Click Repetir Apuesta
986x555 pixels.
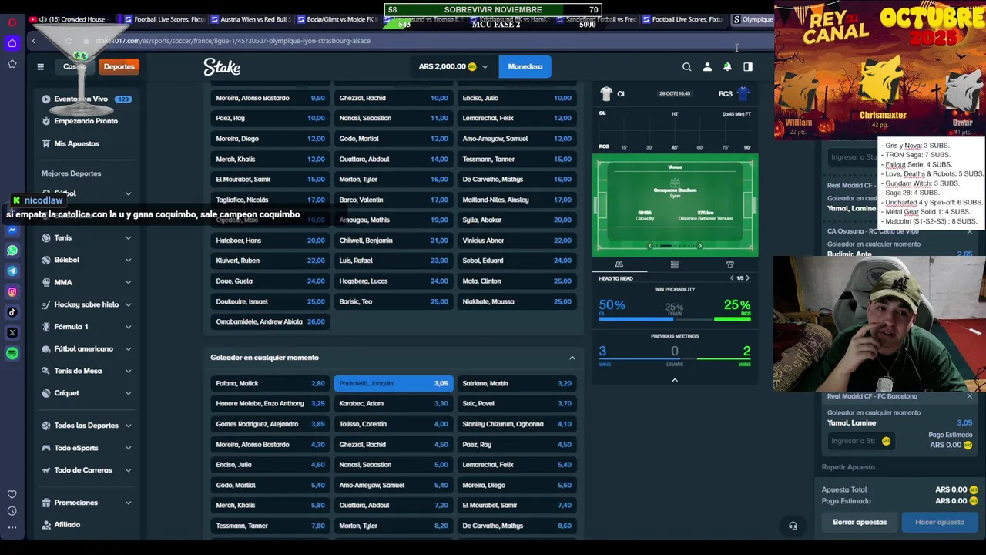pos(848,467)
